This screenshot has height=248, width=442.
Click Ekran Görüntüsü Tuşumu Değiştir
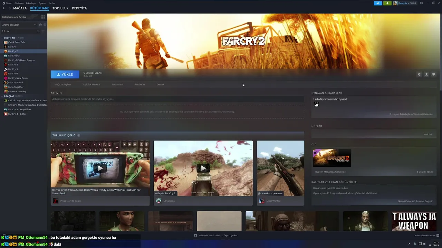pos(415,201)
